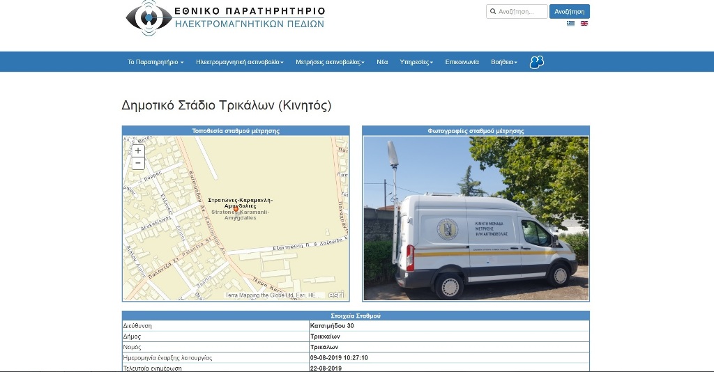Click the Φωτογραφίες σταθμού μέτρησης header
This screenshot has width=714, height=372.
pos(476,130)
